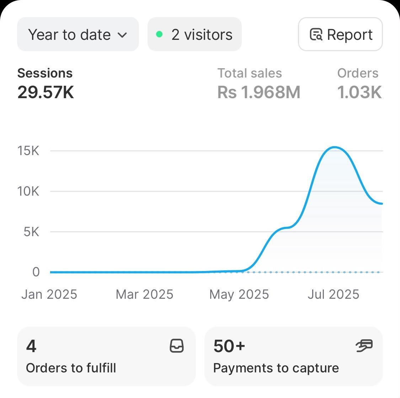
Task: Click the chart peak near Jul 2025
Action: 334,147
